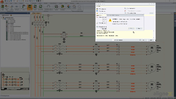Click Cancel in the renumber dialog
176x99 pixels.
pyautogui.click(x=151, y=40)
